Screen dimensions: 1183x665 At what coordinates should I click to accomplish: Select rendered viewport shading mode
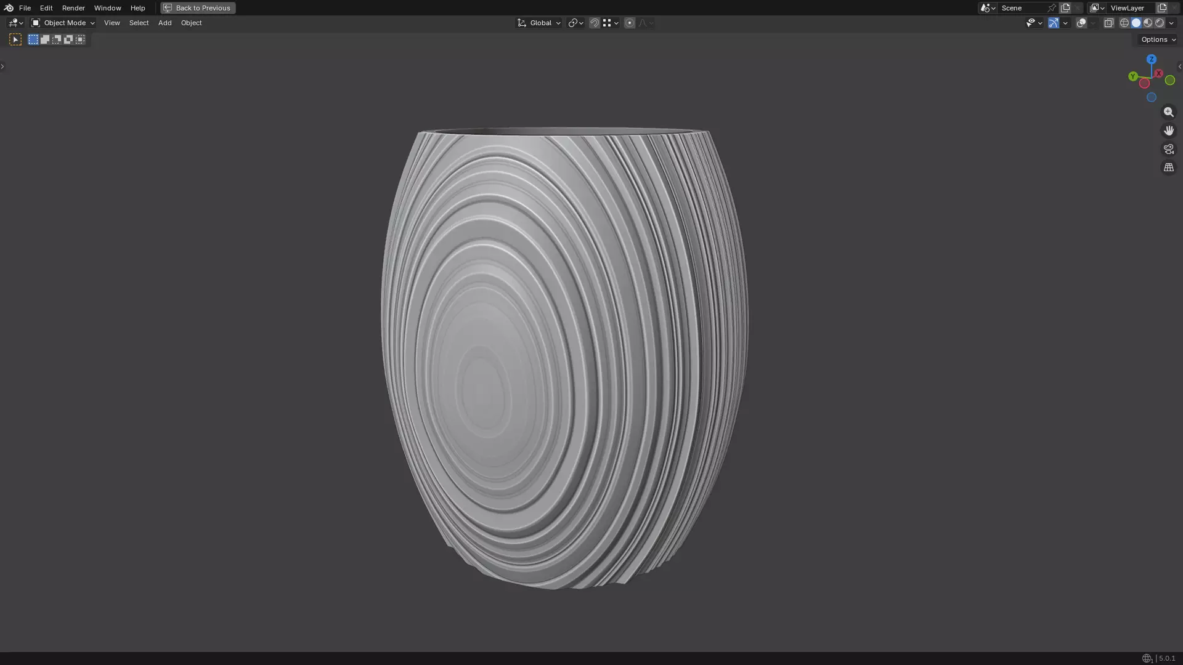(x=1160, y=23)
